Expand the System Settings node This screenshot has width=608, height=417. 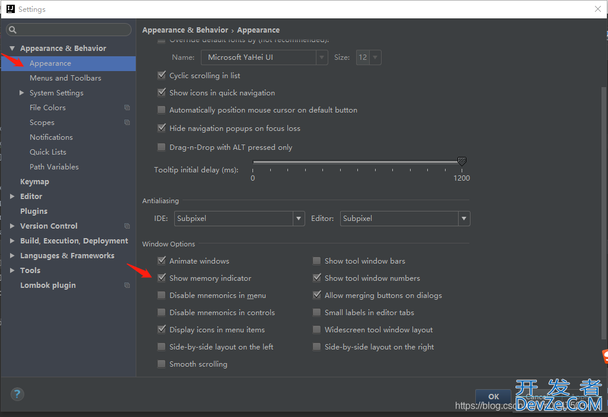(x=22, y=92)
